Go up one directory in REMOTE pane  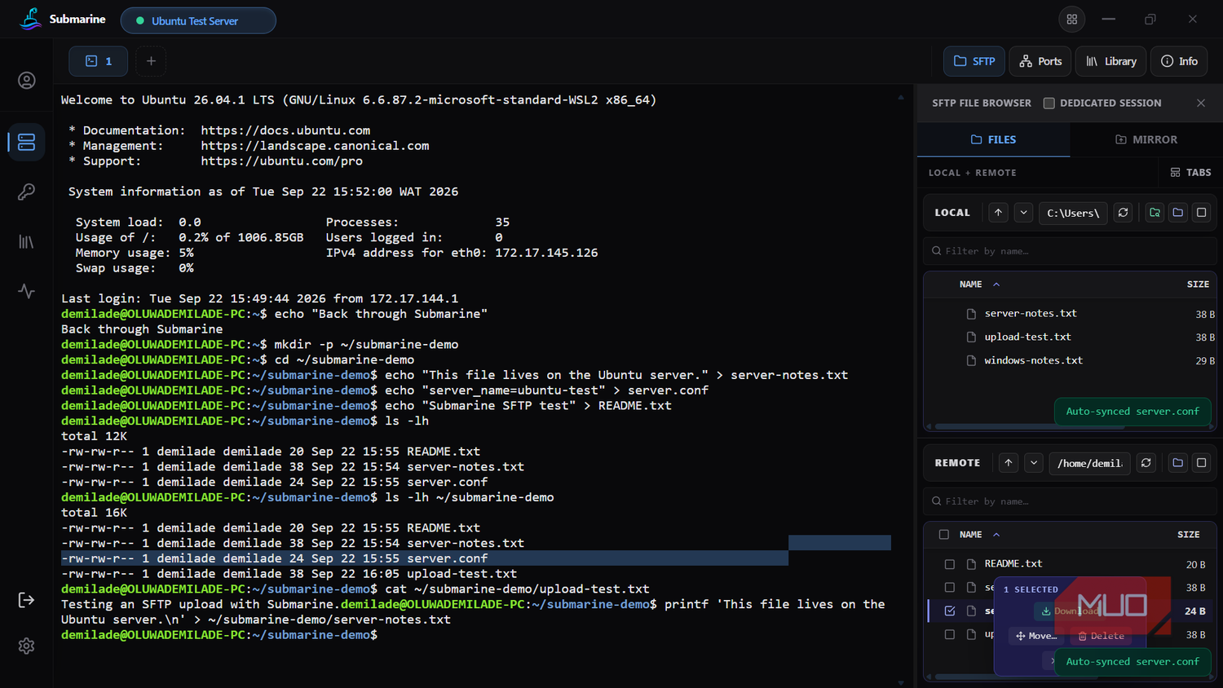click(x=1009, y=463)
